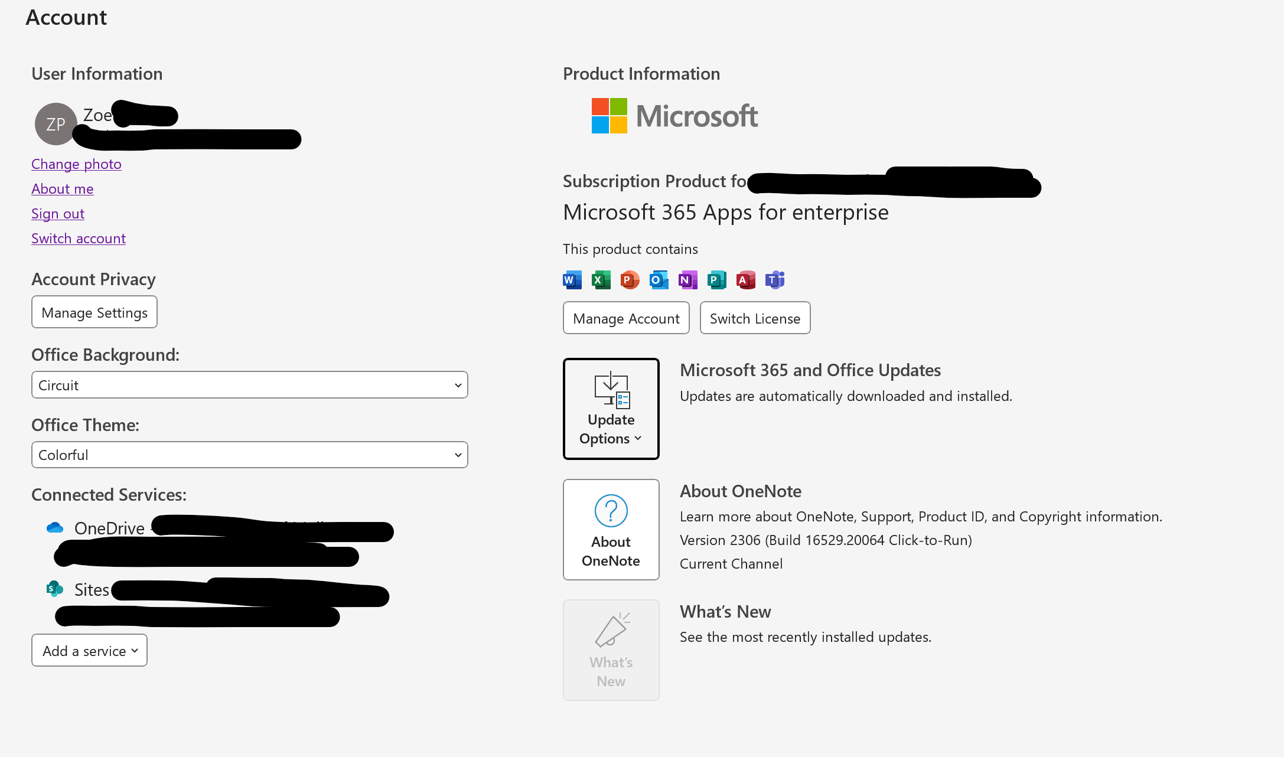Open the Office Theme dropdown
Screen dimensions: 1284x757
click(x=249, y=455)
